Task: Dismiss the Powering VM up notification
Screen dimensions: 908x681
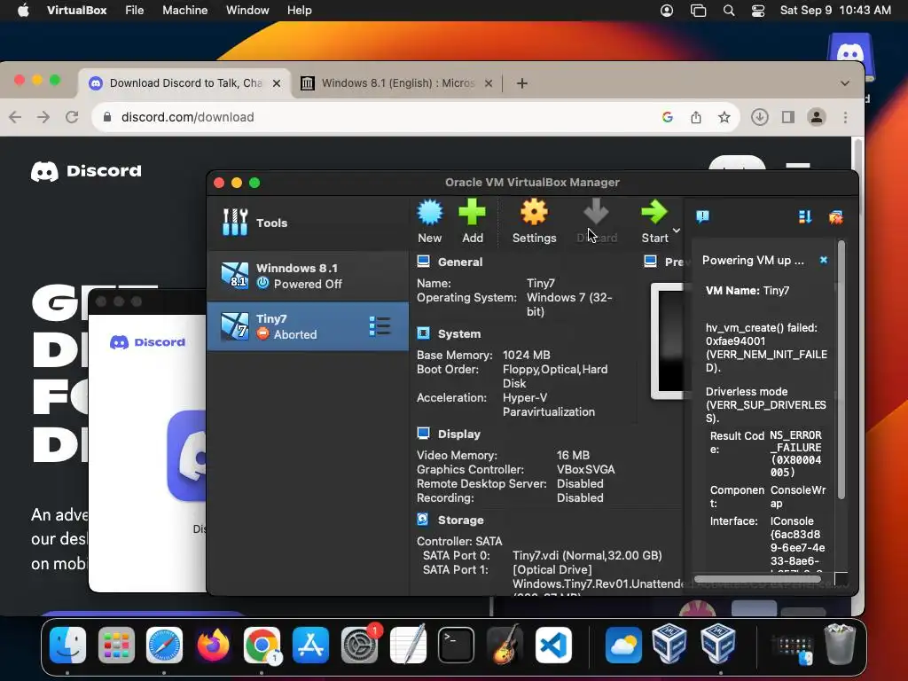Action: (824, 260)
